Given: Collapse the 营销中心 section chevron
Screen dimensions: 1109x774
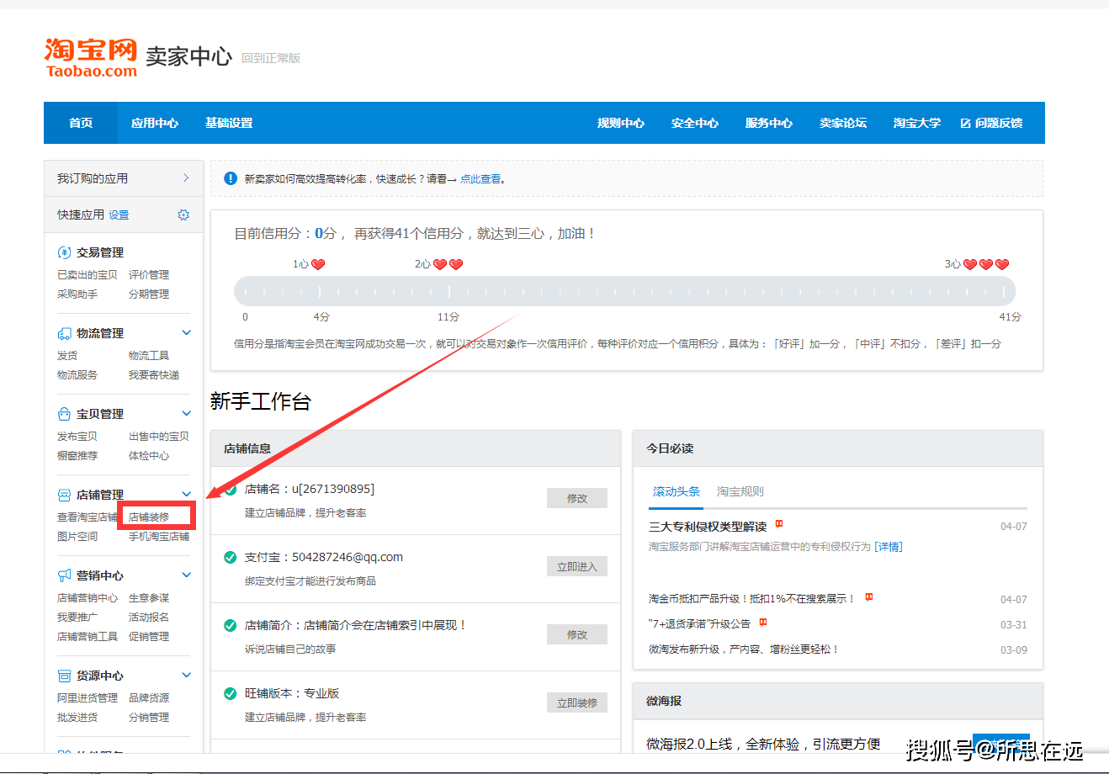Looking at the screenshot, I should (x=186, y=575).
